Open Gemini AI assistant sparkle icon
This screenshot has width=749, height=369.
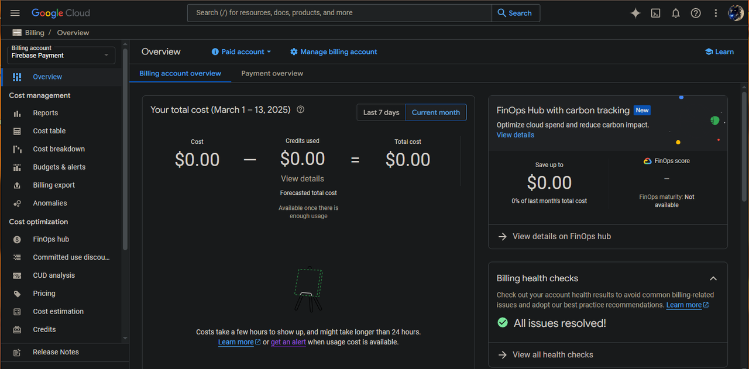(635, 13)
